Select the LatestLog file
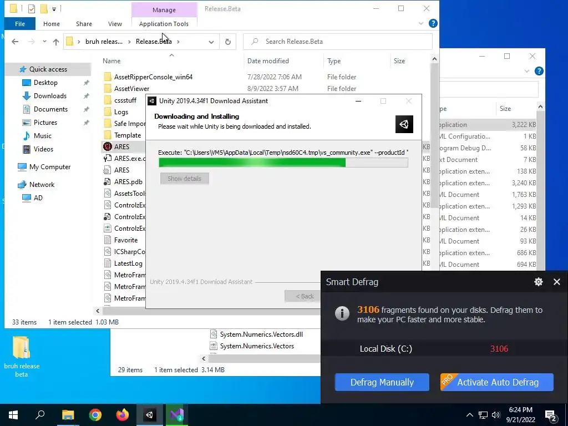 (128, 263)
